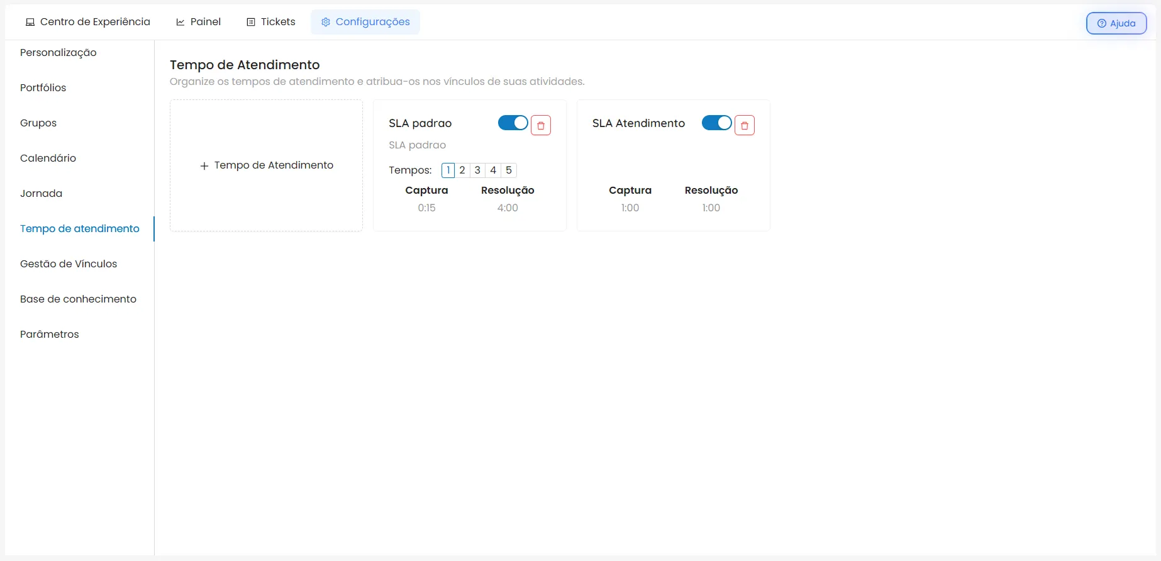Image resolution: width=1161 pixels, height=561 pixels.
Task: Open the Ajuda help button
Action: (1116, 23)
